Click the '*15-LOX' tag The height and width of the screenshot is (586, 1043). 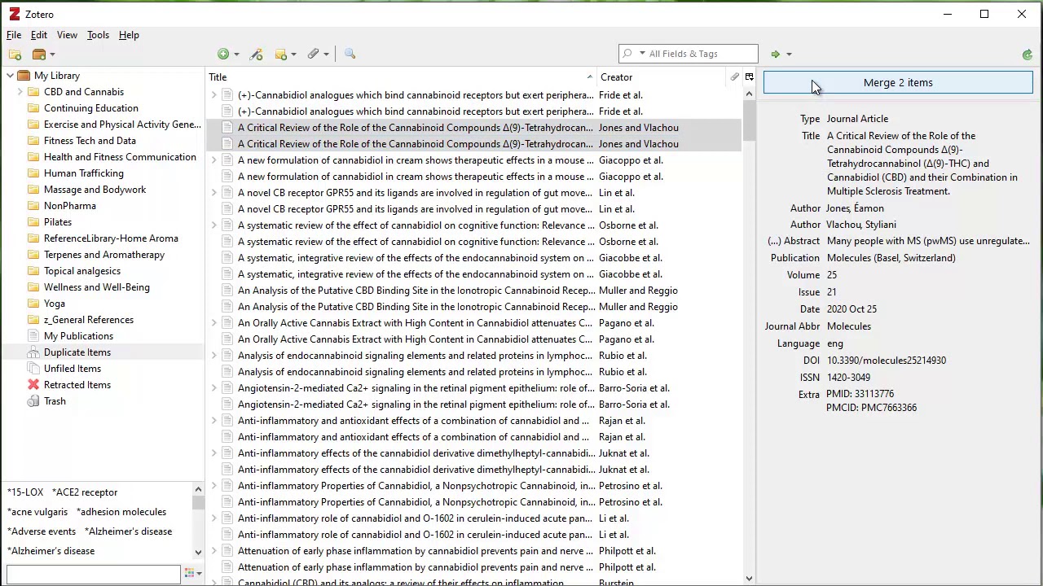tap(25, 492)
